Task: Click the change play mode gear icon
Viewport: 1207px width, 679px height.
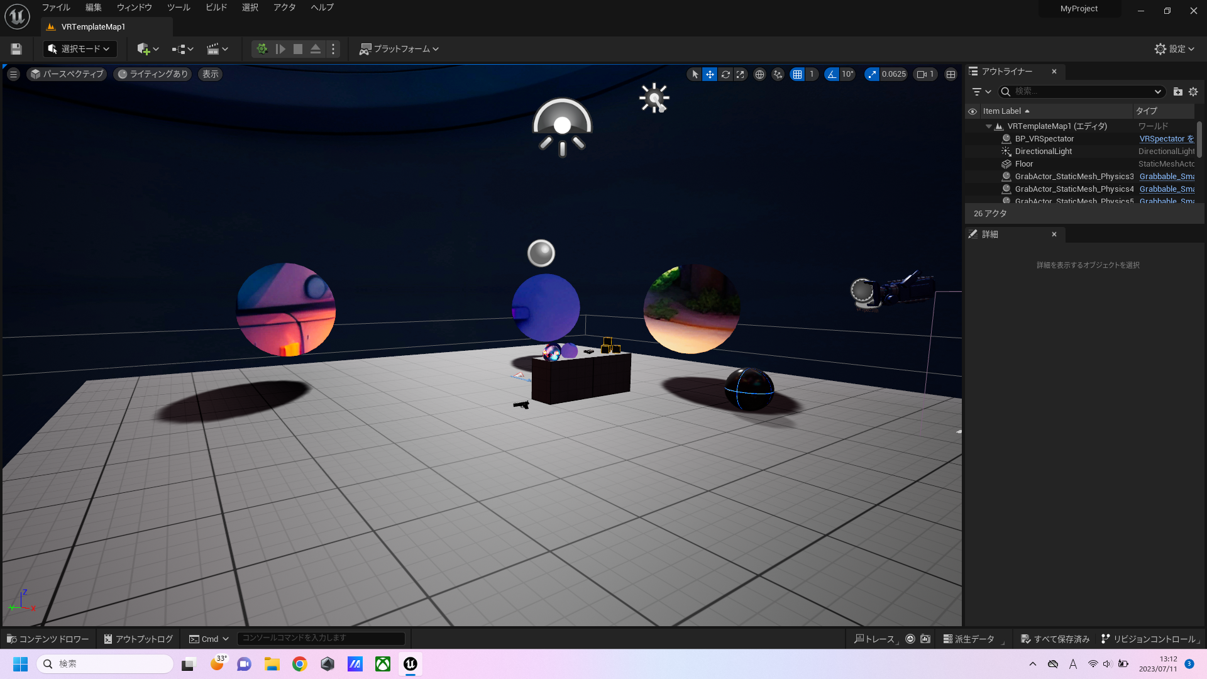Action: coord(262,49)
